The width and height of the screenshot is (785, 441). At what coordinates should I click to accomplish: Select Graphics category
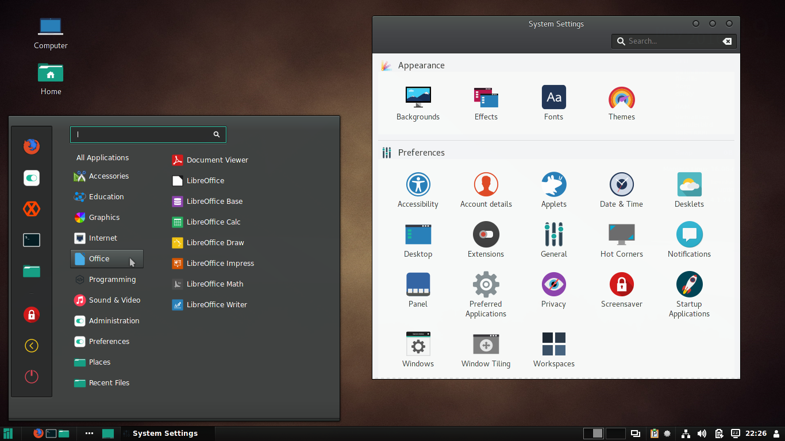[x=107, y=218]
